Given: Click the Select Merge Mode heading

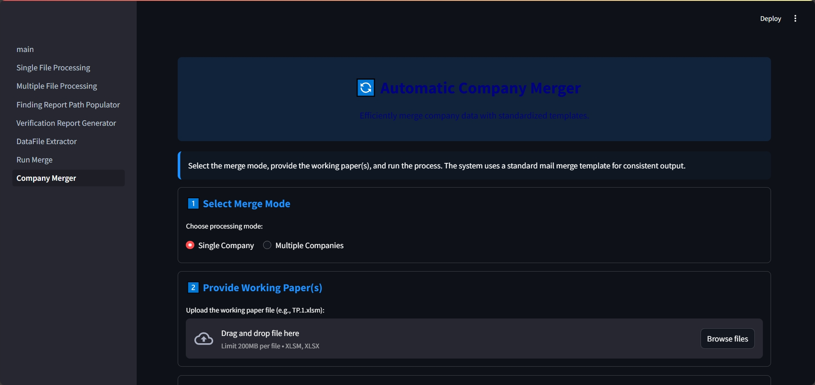Looking at the screenshot, I should (x=246, y=204).
